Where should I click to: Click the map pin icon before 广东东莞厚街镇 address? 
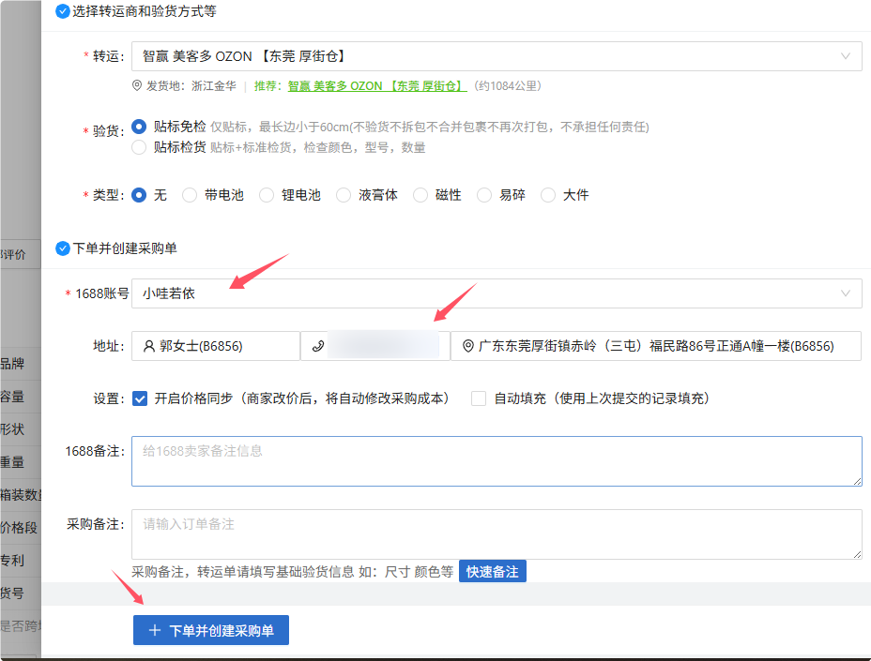pos(468,346)
